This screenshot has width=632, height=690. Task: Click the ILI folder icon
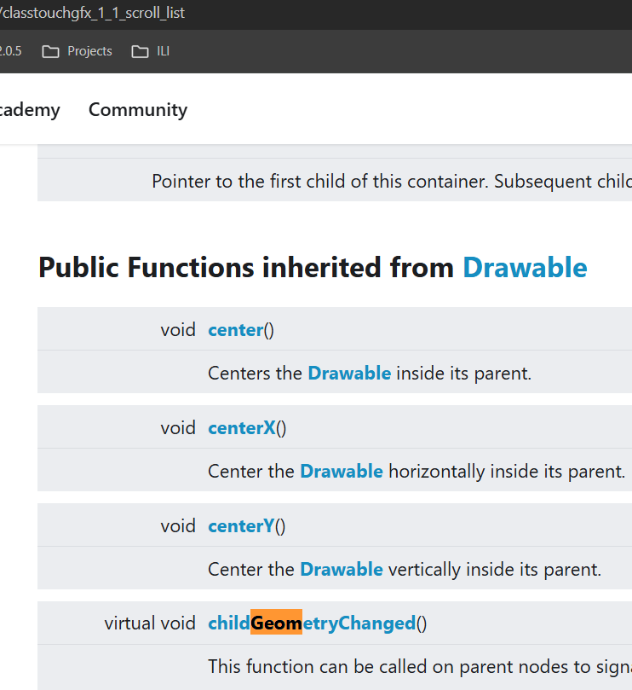tap(139, 51)
